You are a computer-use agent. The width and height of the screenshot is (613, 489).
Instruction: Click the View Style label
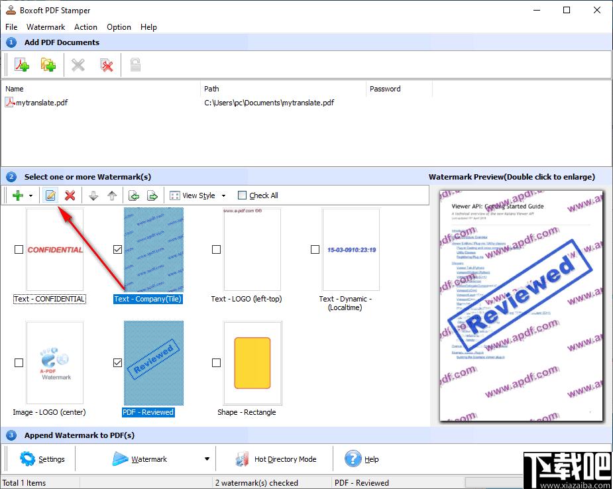tap(199, 195)
